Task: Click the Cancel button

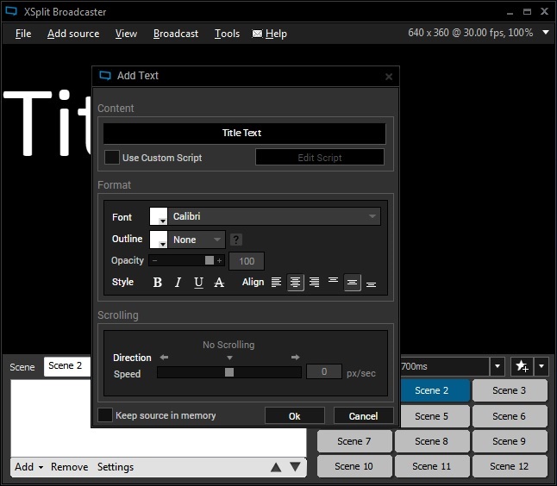Action: 363,415
